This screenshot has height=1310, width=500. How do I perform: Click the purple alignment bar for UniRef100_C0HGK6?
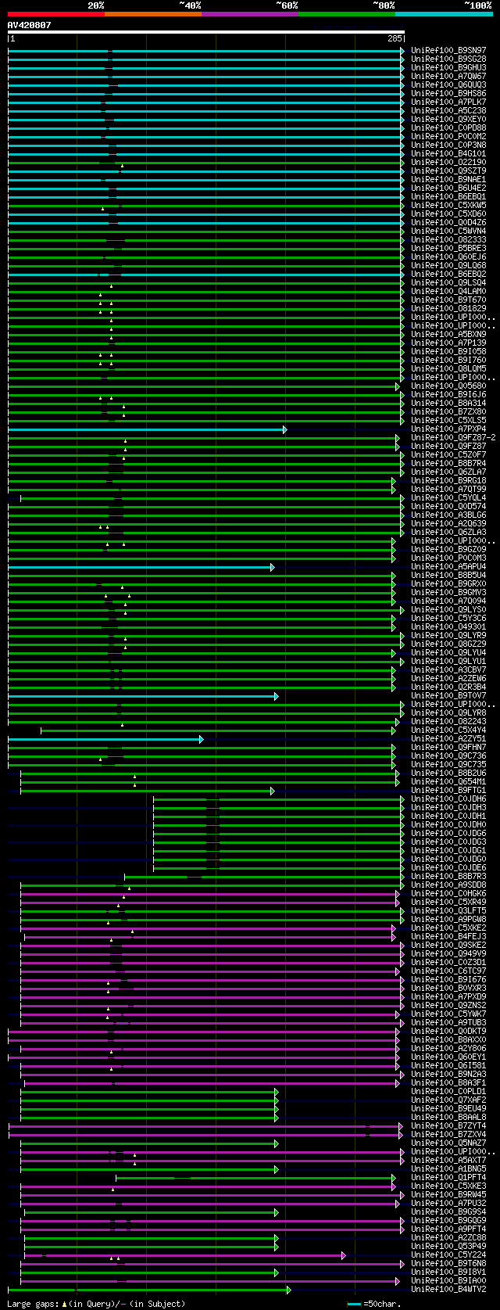click(x=210, y=894)
